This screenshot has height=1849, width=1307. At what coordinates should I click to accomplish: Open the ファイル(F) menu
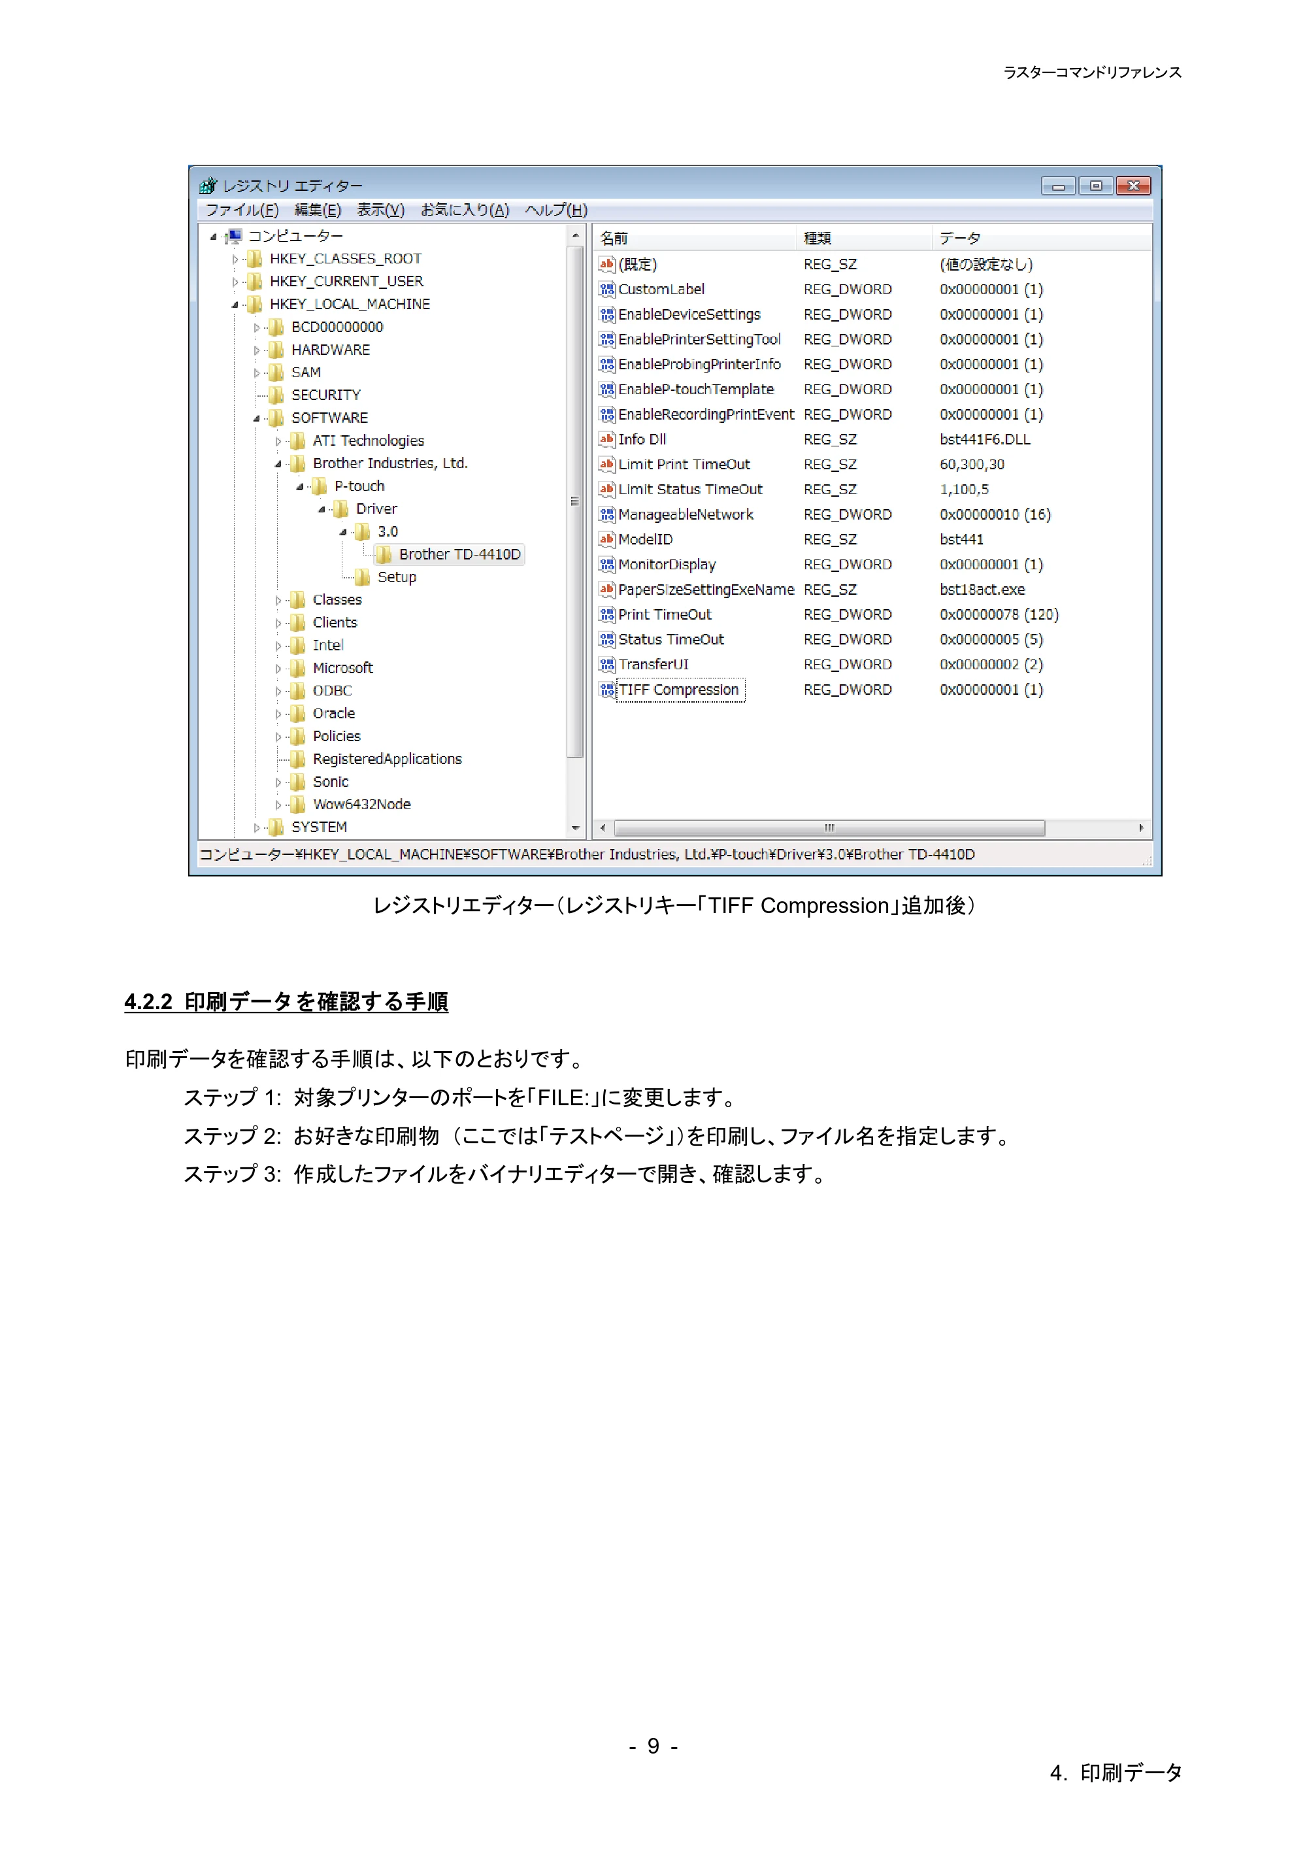(x=242, y=209)
